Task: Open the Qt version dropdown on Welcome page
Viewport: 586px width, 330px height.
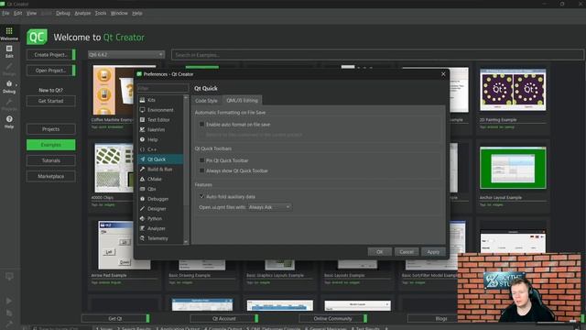Action: point(126,55)
